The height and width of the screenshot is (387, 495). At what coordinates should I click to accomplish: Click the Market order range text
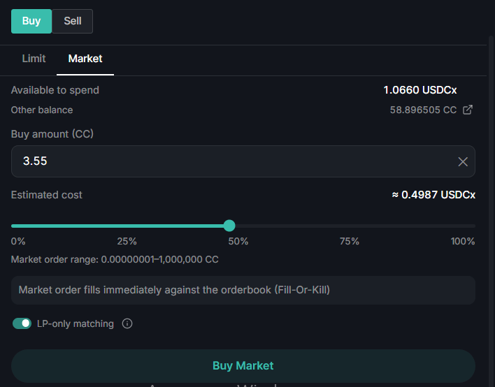point(115,260)
